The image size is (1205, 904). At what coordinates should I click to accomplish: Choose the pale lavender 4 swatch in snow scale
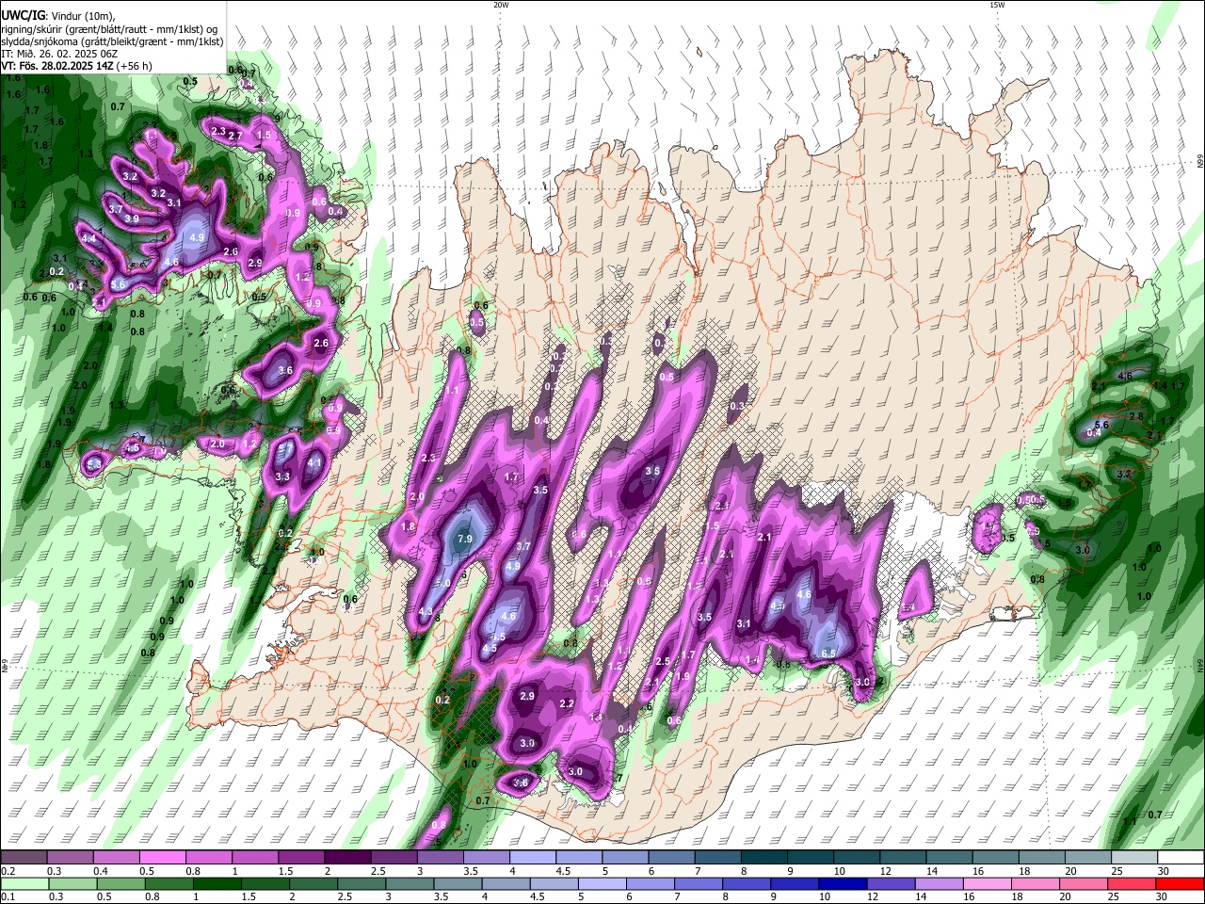[x=533, y=858]
